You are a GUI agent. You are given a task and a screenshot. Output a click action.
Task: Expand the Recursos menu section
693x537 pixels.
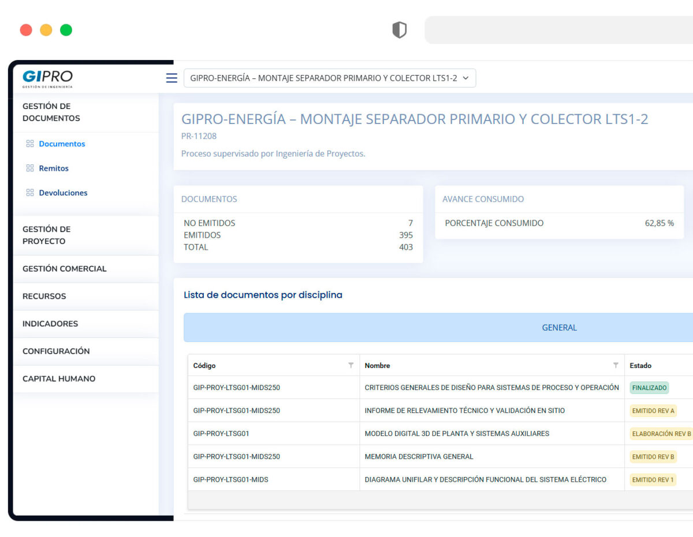(x=44, y=296)
